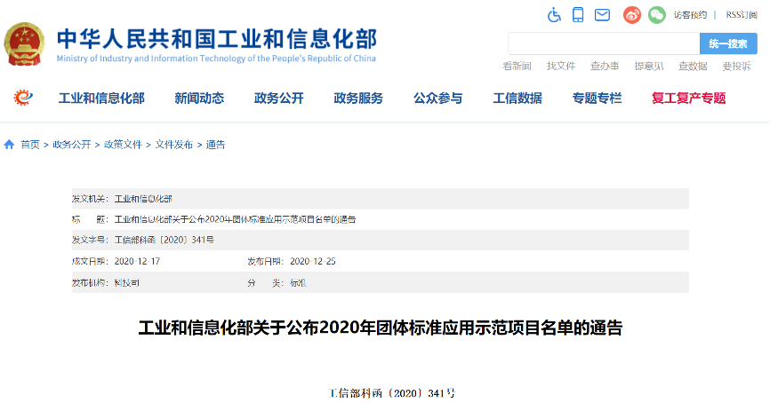
Task: Open the 工业和信息化部 nav menu
Action: coord(101,98)
